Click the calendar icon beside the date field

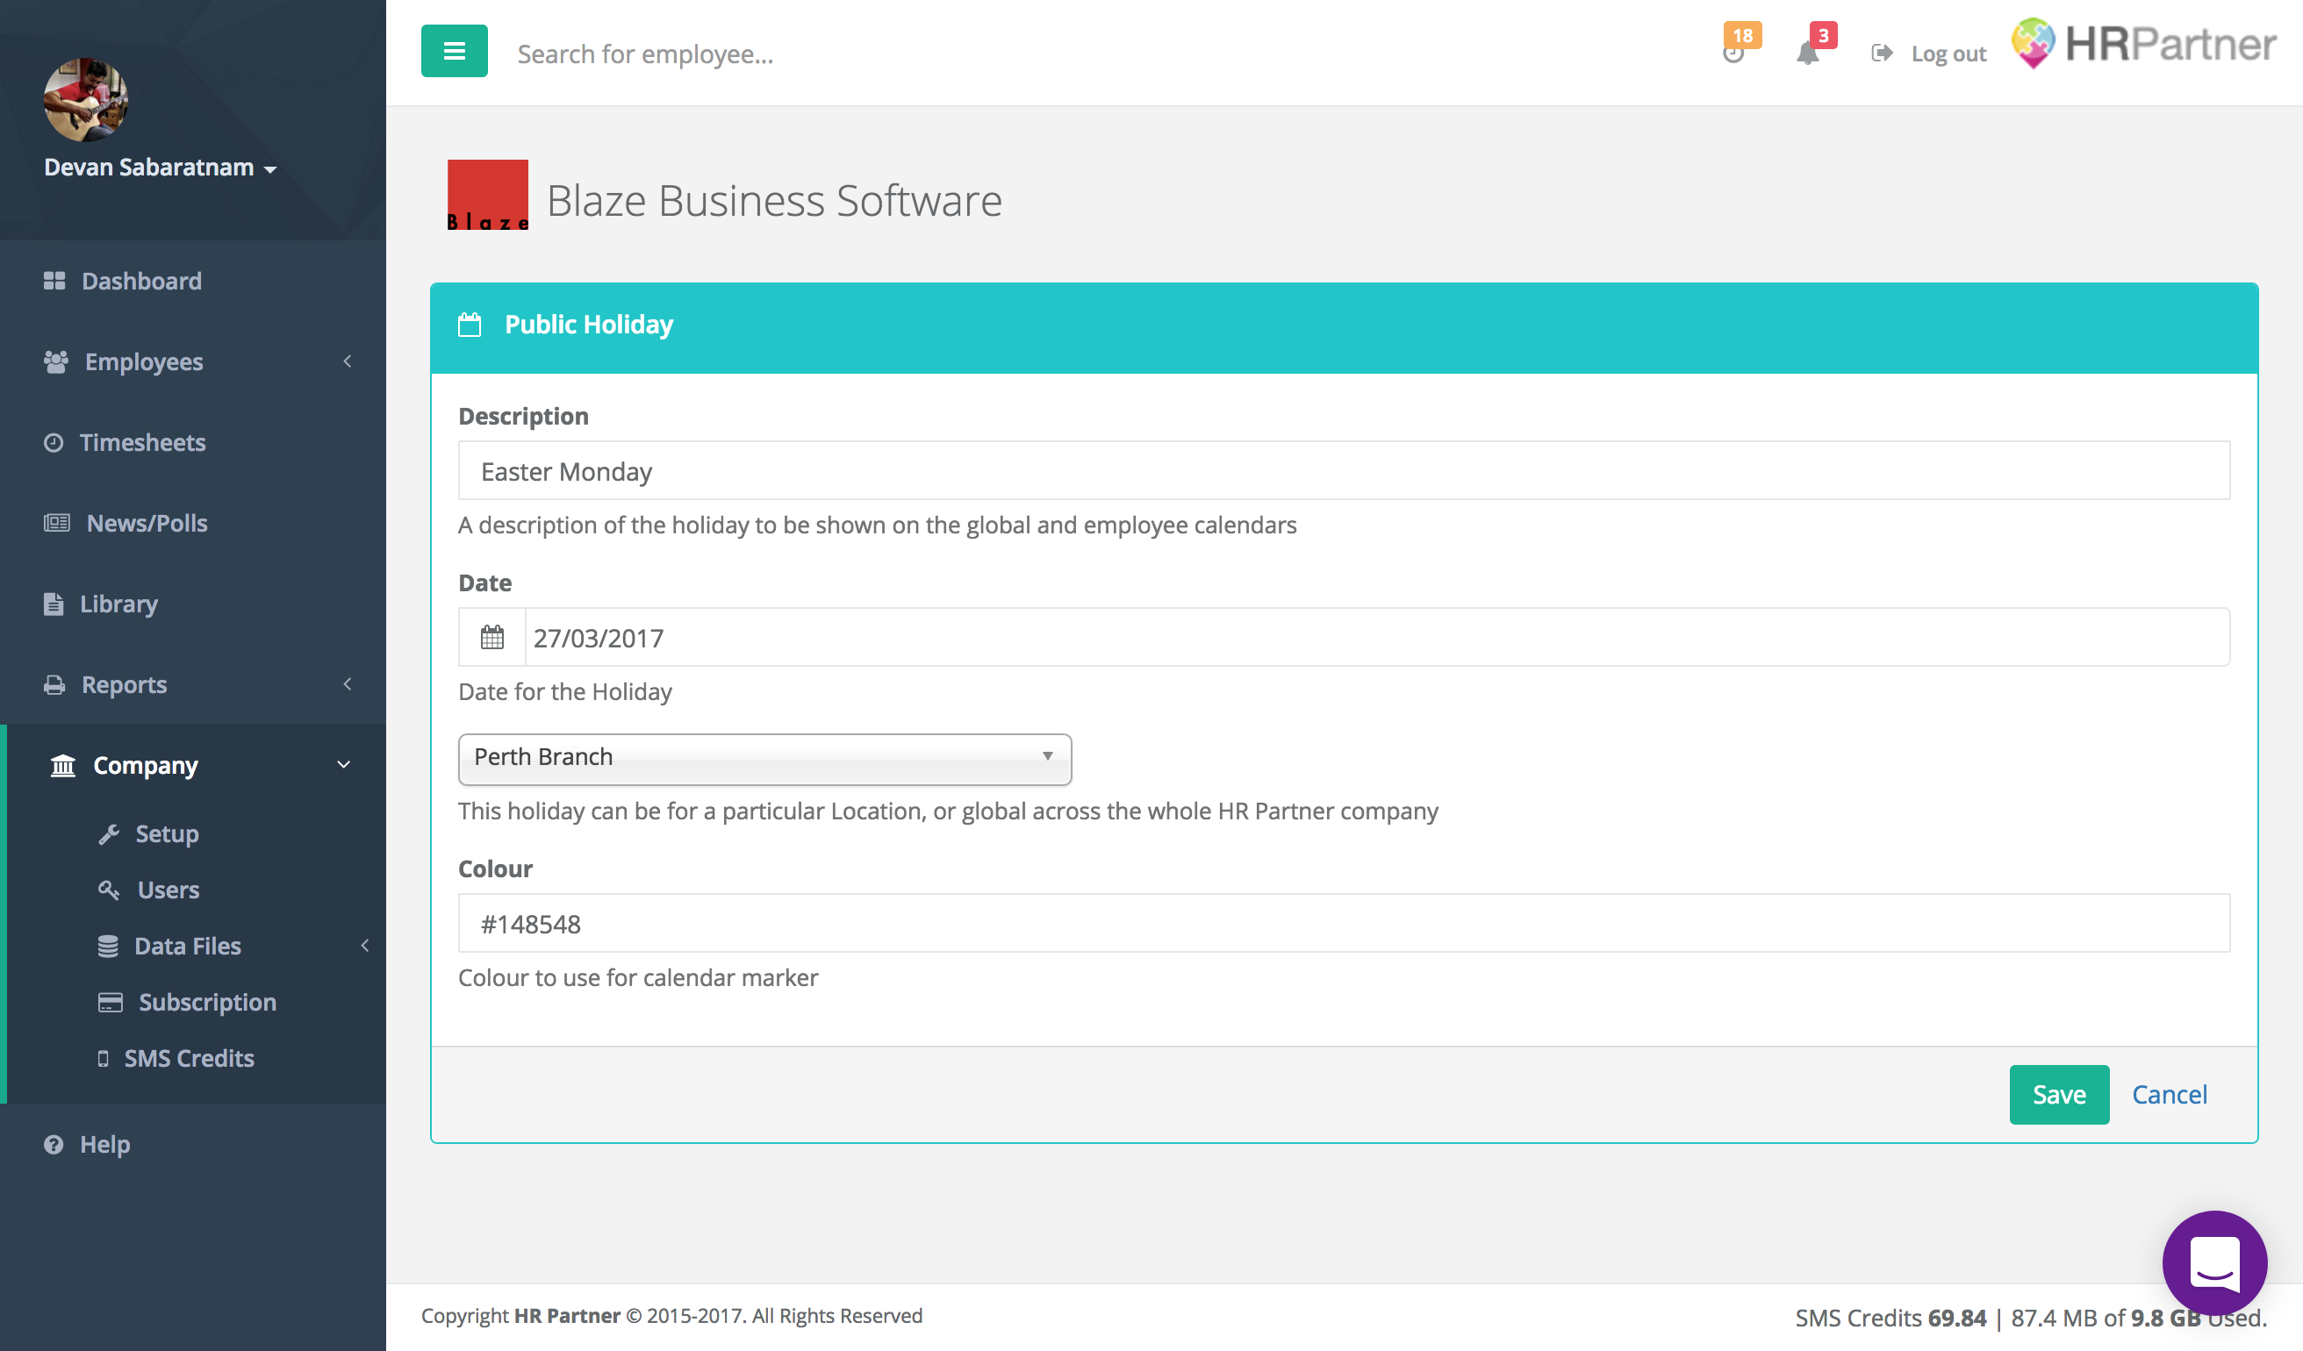coord(491,637)
